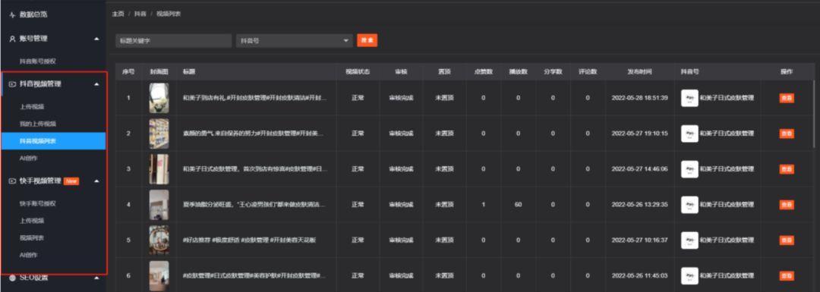
Task: Click the 账号管理 user icon
Action: (13, 39)
